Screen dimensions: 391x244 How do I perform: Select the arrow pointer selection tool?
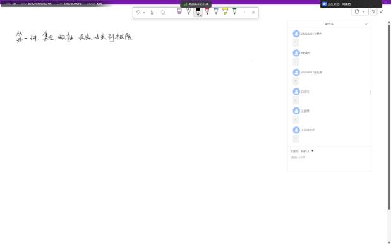click(153, 13)
